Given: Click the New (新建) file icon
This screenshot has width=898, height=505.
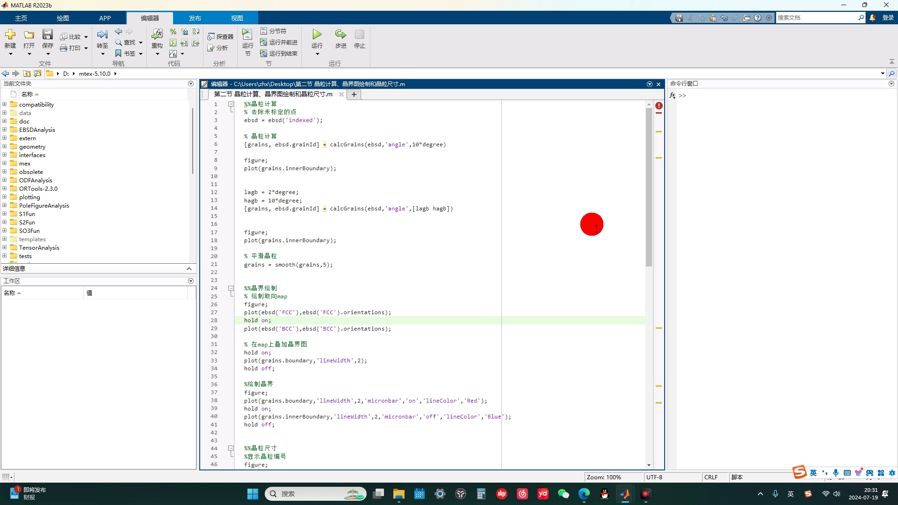Looking at the screenshot, I should (10, 35).
